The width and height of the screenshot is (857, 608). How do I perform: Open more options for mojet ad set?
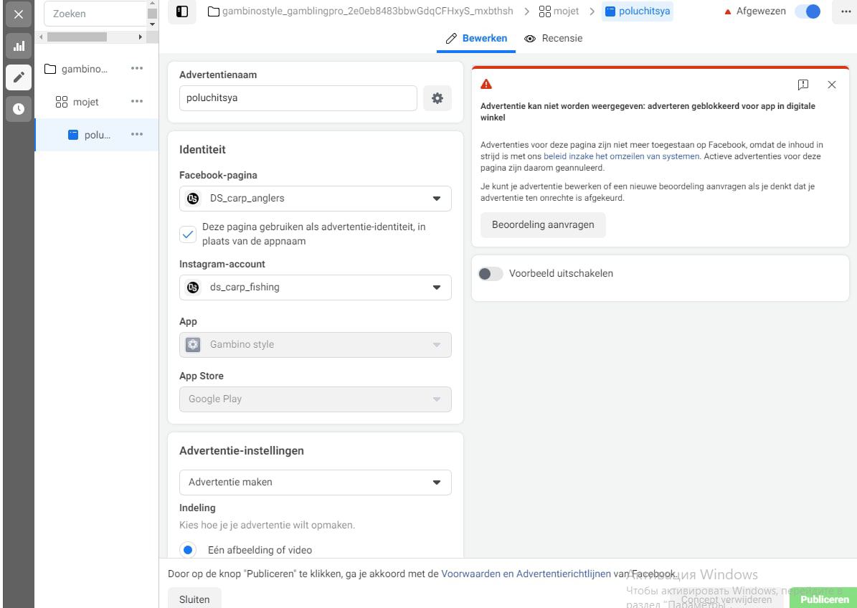(137, 102)
